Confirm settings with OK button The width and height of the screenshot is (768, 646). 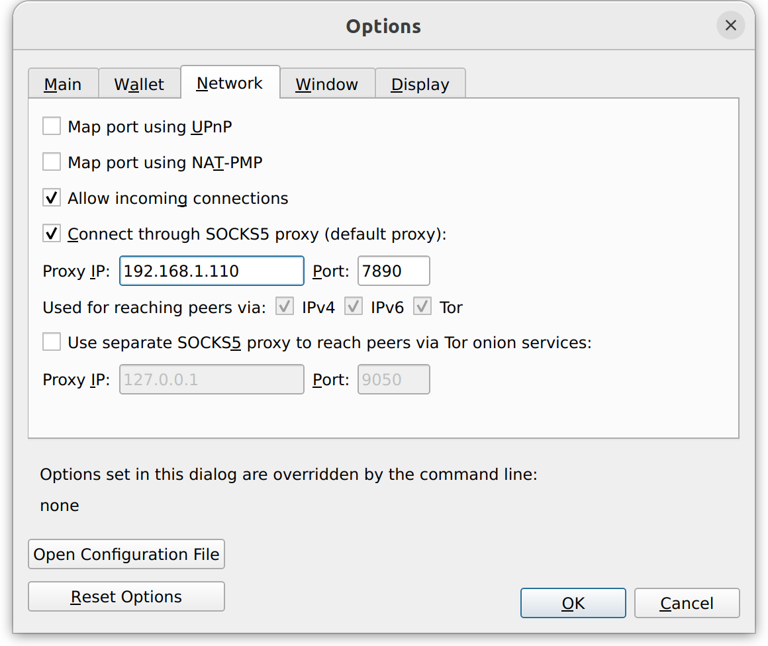point(573,603)
